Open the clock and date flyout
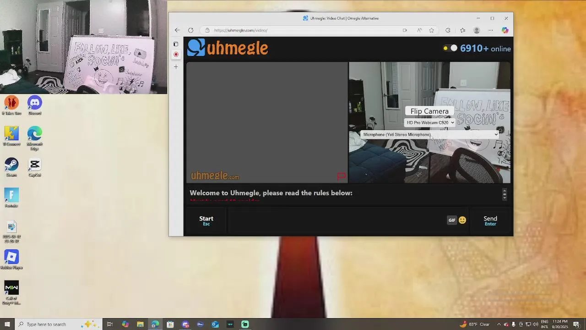The height and width of the screenshot is (330, 586). pyautogui.click(x=560, y=324)
